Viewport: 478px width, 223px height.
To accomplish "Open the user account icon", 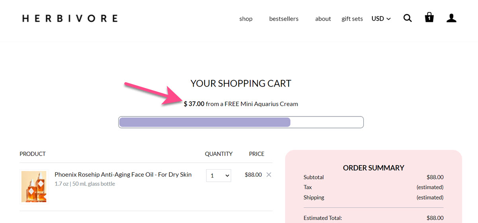I will (x=451, y=18).
